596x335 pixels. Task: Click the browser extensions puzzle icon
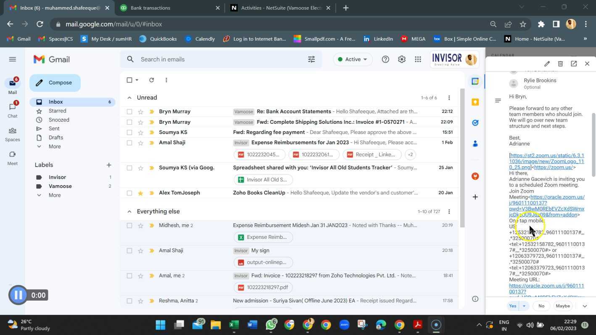coord(541,24)
